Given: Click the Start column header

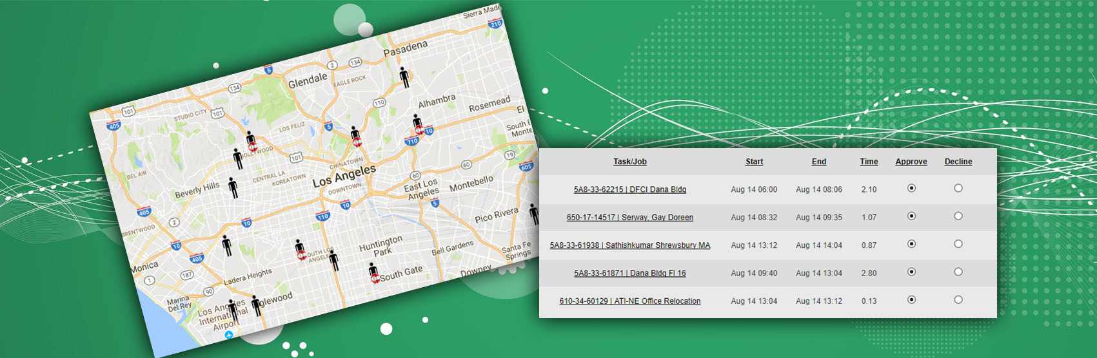Looking at the screenshot, I should tap(754, 162).
